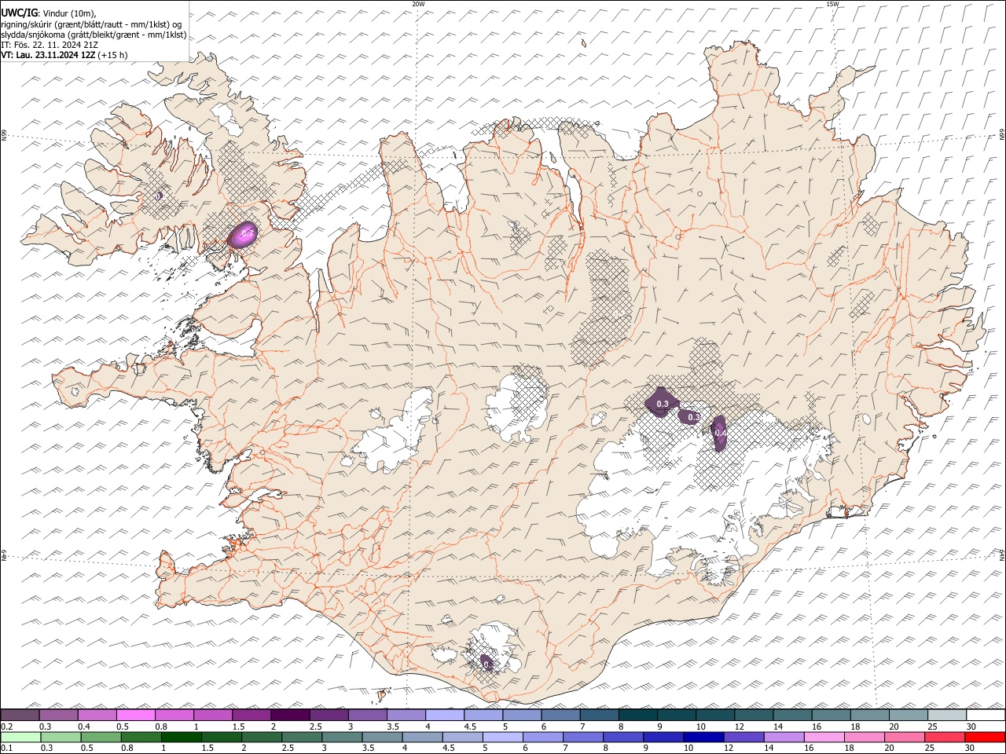Screen dimensions: 1006x754
Task: Select the UWC/IG Vindur (10m) title text
Action: click(49, 13)
